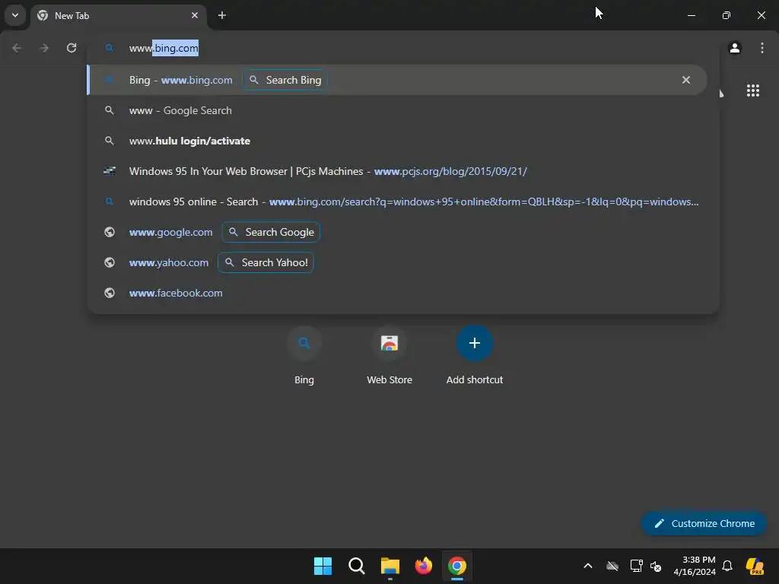Click the Search Google chip

(271, 232)
